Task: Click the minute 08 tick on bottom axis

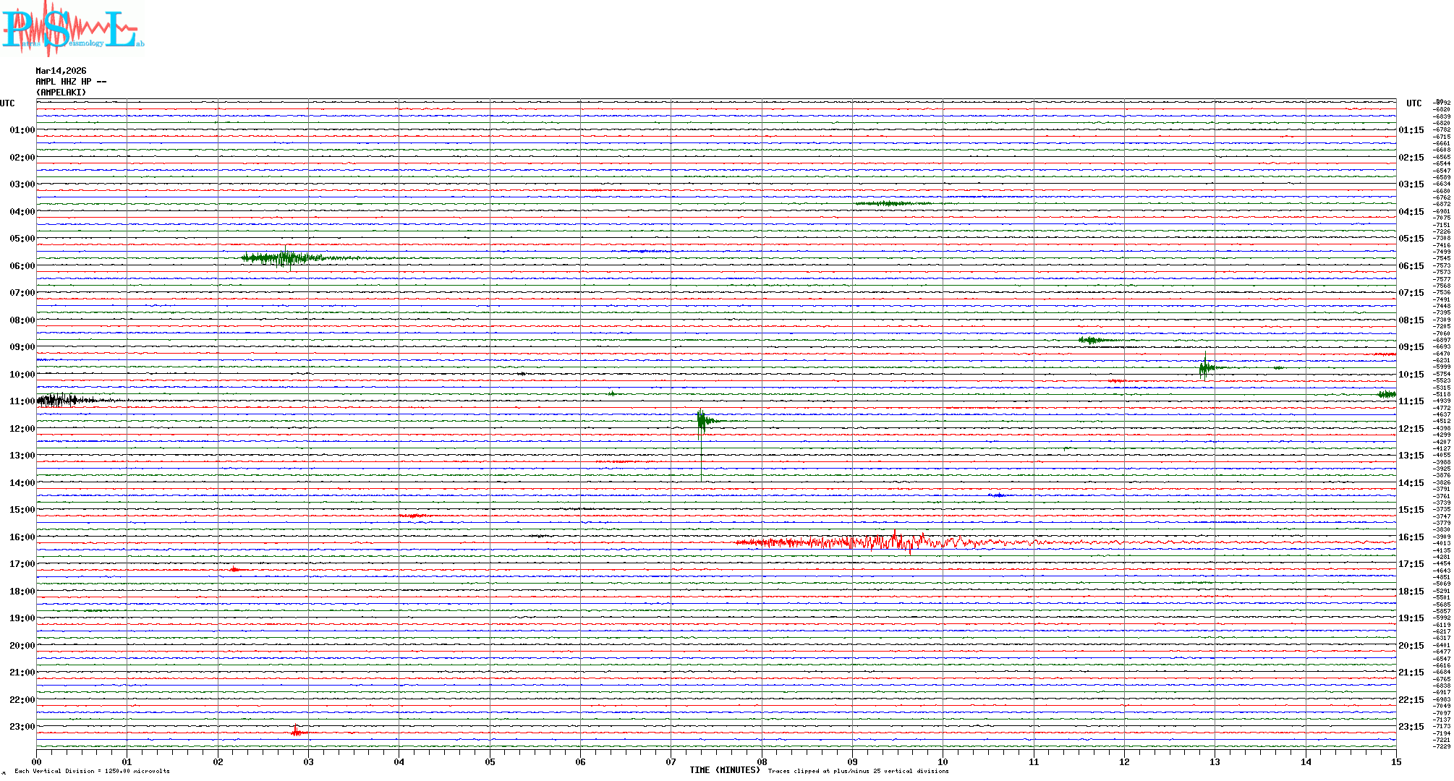Action: click(762, 761)
